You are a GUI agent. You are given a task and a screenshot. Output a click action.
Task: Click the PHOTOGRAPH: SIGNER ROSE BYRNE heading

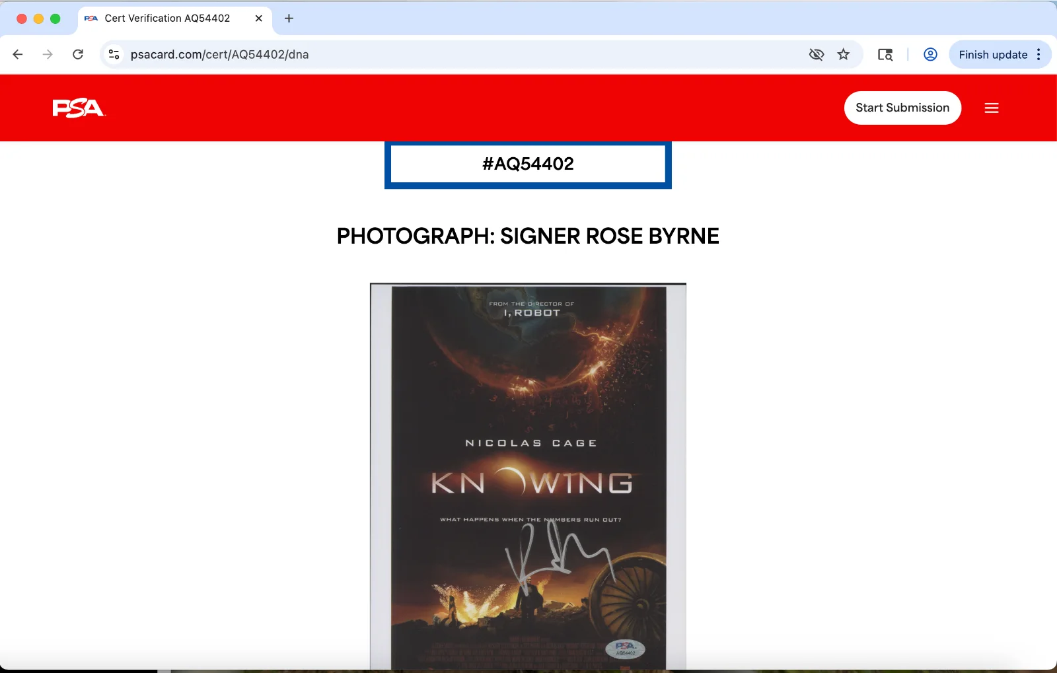(x=528, y=236)
